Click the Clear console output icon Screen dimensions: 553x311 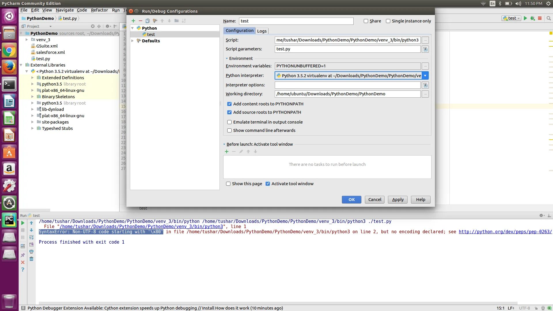click(31, 259)
